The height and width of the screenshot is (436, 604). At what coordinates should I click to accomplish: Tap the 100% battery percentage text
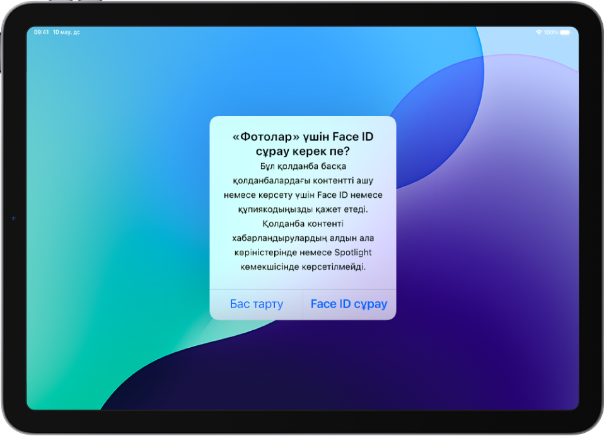[551, 32]
